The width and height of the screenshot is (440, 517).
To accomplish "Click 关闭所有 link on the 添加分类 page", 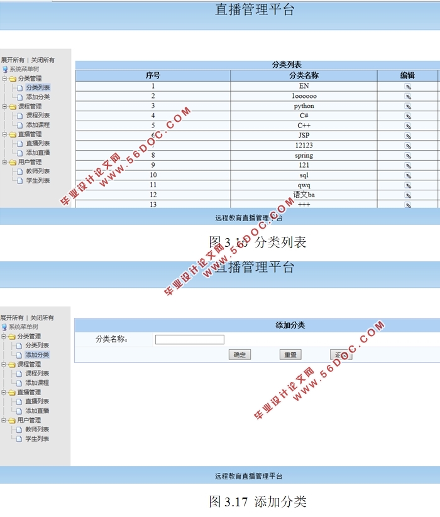I will (x=42, y=318).
